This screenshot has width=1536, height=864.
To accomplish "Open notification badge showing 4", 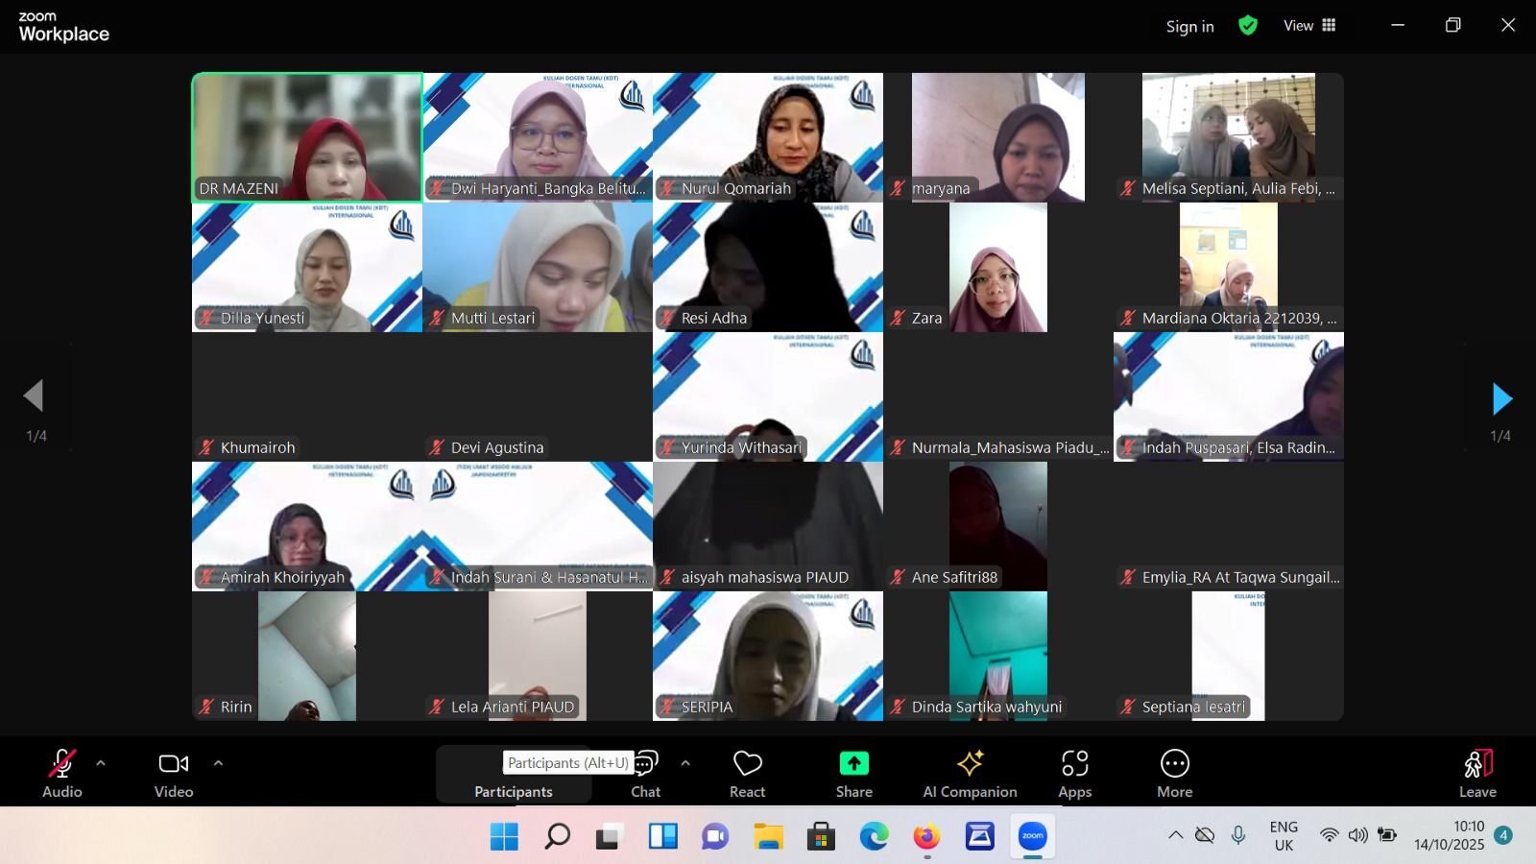I will click(1503, 835).
